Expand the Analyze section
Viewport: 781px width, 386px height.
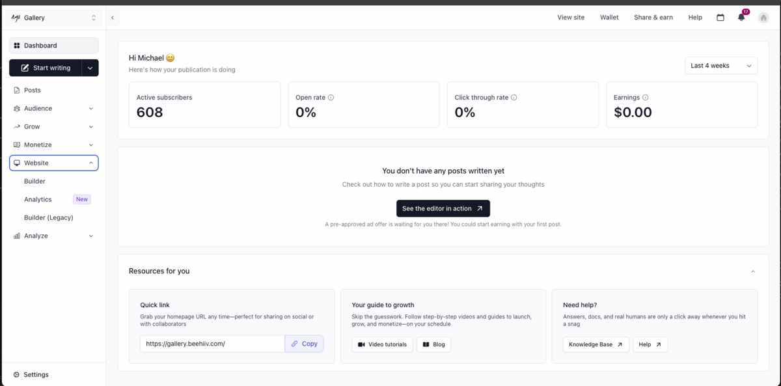click(53, 236)
